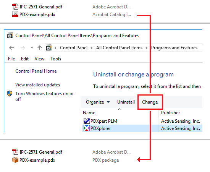Open the View installed updates link
The width and height of the screenshot is (210, 172).
38,85
